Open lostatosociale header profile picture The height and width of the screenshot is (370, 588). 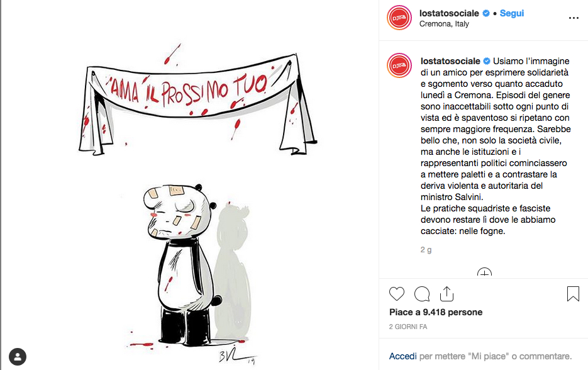click(399, 18)
